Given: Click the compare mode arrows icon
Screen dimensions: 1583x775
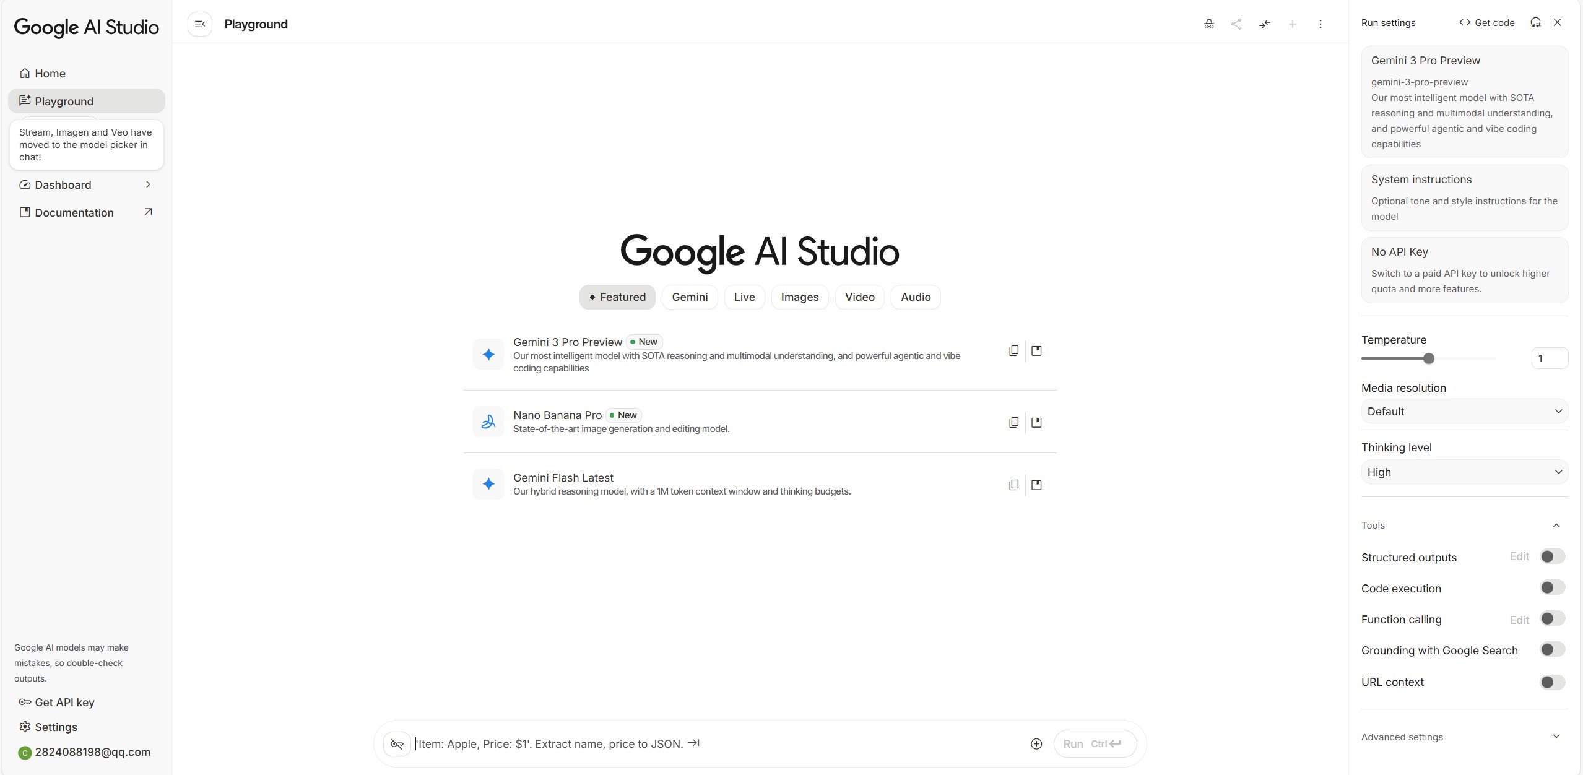Looking at the screenshot, I should pos(1265,24).
